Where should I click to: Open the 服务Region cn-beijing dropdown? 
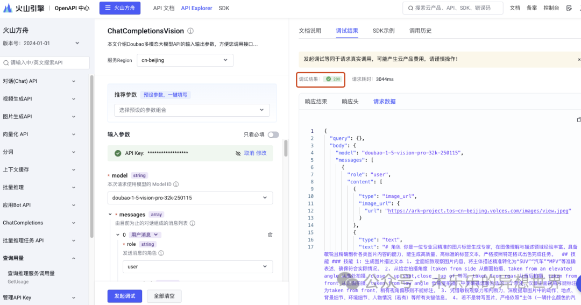(185, 60)
